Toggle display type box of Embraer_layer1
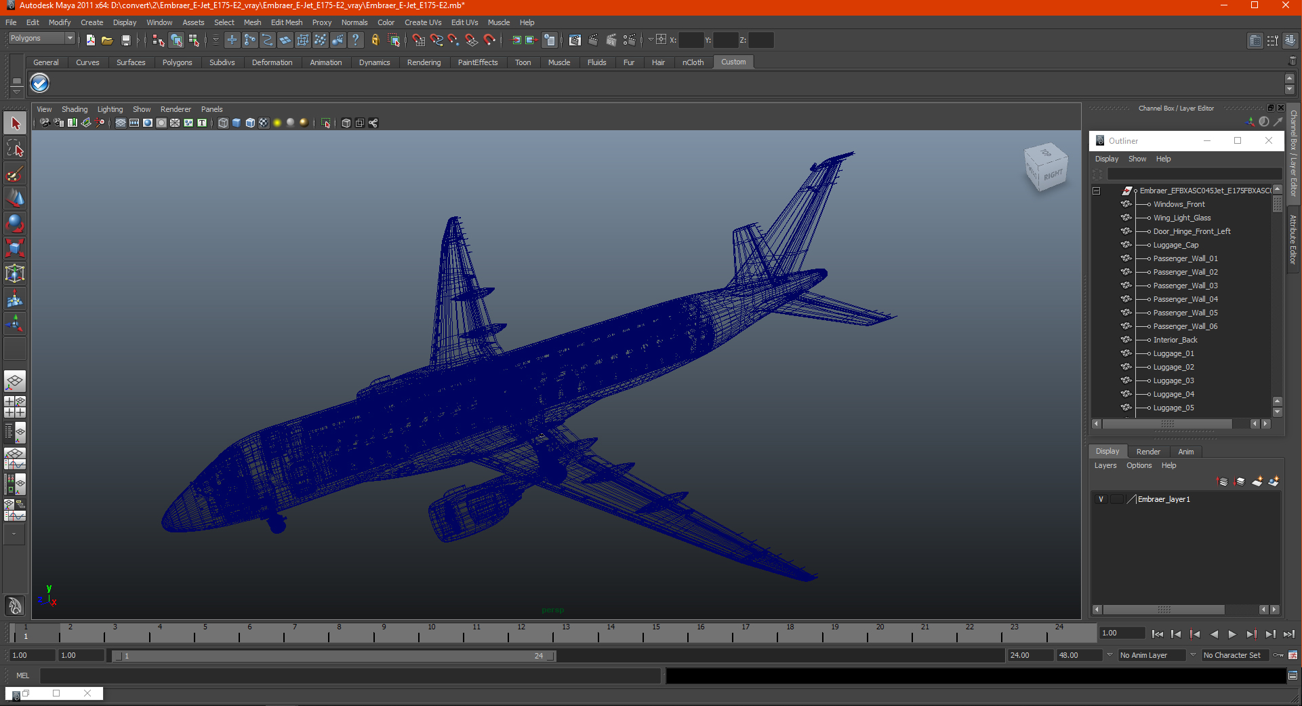The height and width of the screenshot is (706, 1302). [x=1116, y=499]
